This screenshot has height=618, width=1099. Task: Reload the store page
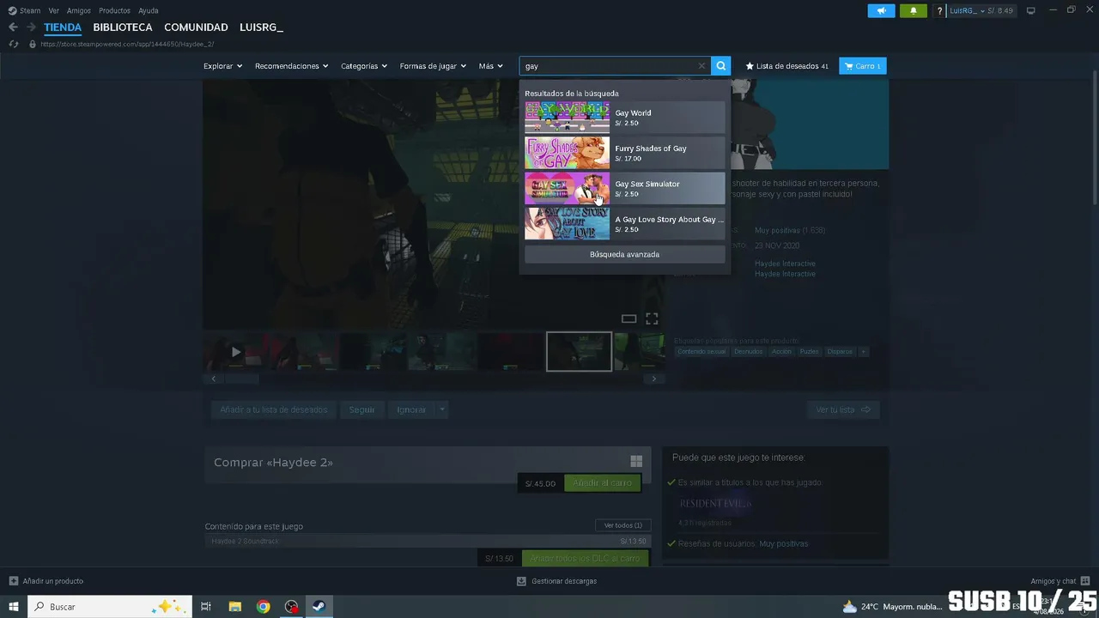point(14,44)
